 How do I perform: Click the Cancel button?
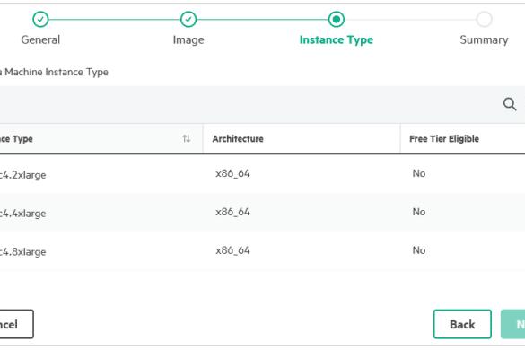[16, 324]
